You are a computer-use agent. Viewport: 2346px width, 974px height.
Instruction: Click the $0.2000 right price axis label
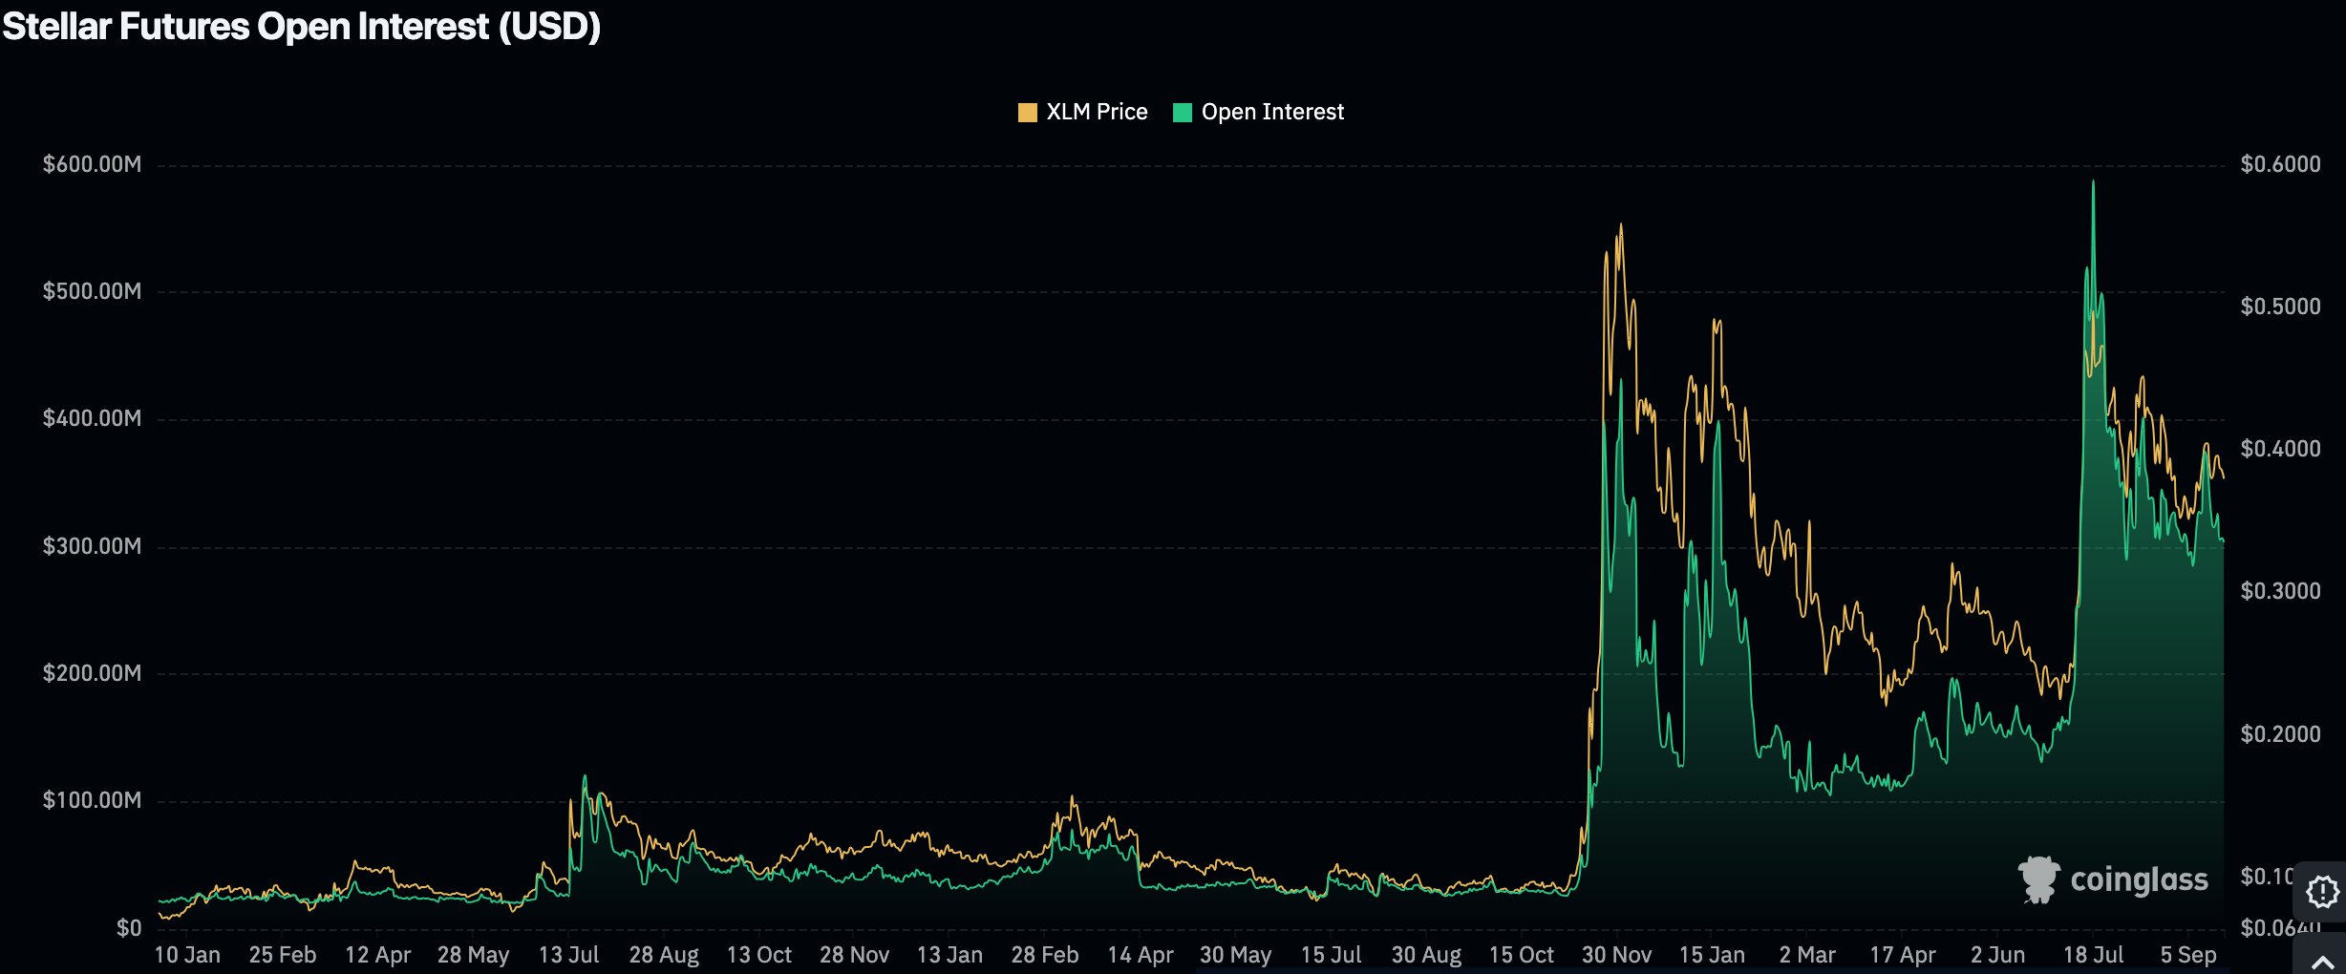point(2280,734)
